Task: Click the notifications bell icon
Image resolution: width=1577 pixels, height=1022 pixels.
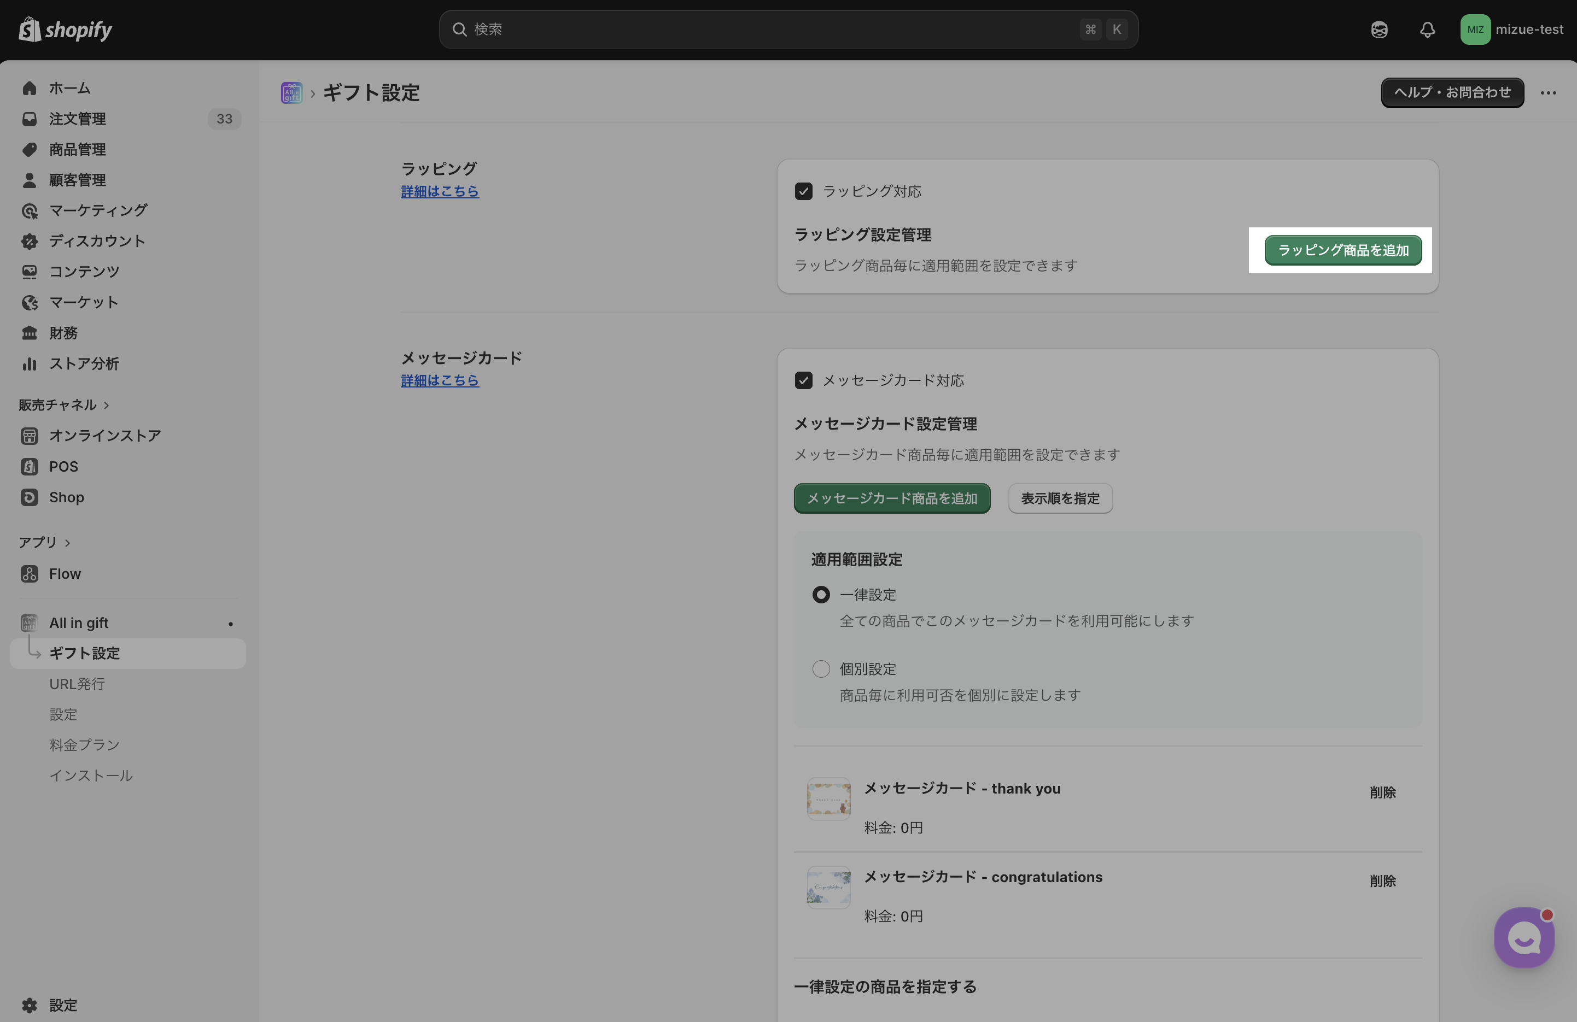Action: (x=1427, y=29)
